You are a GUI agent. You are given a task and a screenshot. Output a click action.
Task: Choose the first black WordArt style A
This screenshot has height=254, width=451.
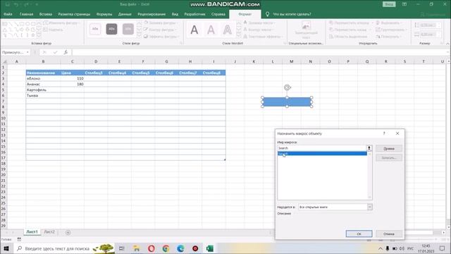(x=194, y=30)
